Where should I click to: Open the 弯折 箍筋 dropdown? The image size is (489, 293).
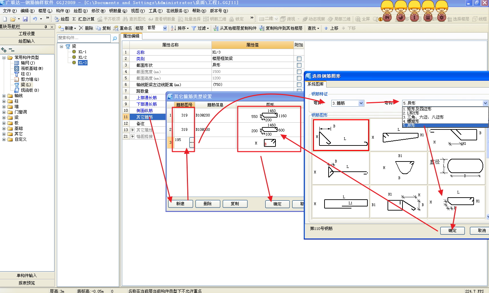pyautogui.click(x=361, y=103)
